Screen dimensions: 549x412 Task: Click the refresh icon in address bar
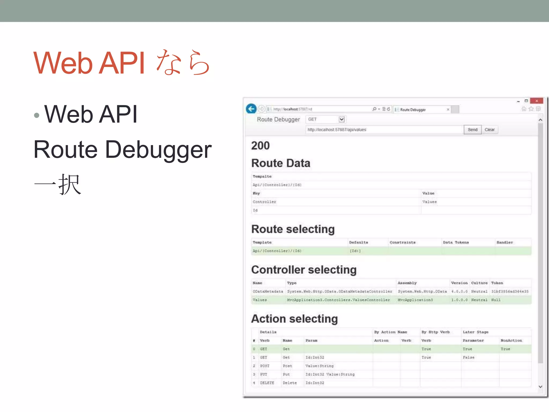388,109
